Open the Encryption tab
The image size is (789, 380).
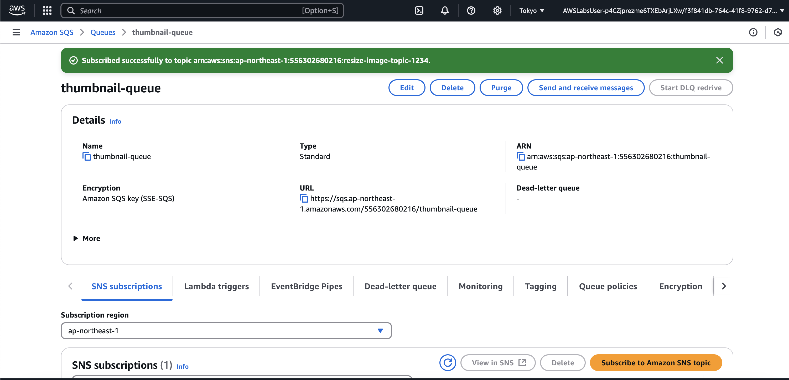[x=681, y=286]
